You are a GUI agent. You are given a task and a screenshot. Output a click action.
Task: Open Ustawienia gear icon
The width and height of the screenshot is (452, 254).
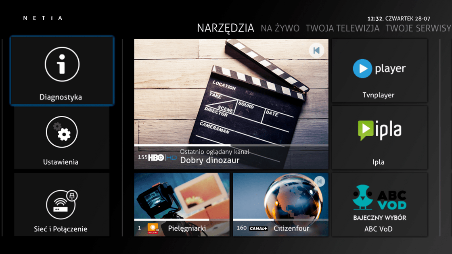(x=62, y=132)
